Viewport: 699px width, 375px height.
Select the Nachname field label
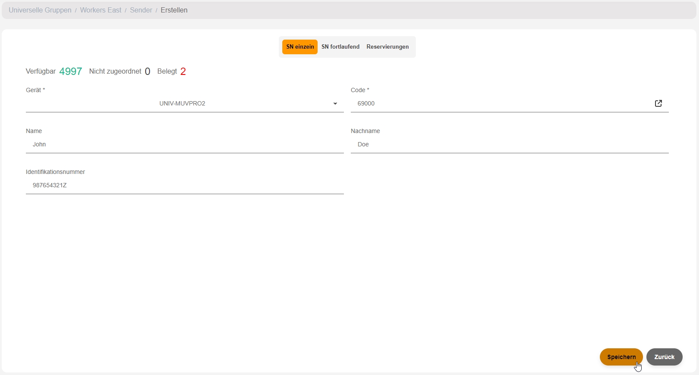(365, 131)
